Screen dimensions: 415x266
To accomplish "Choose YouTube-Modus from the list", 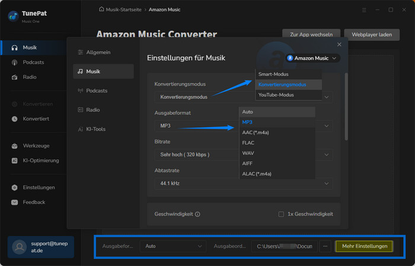I will [x=289, y=95].
